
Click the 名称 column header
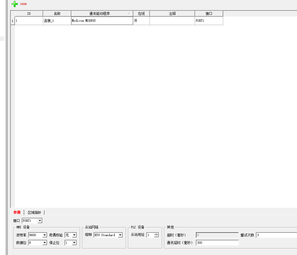(x=57, y=14)
